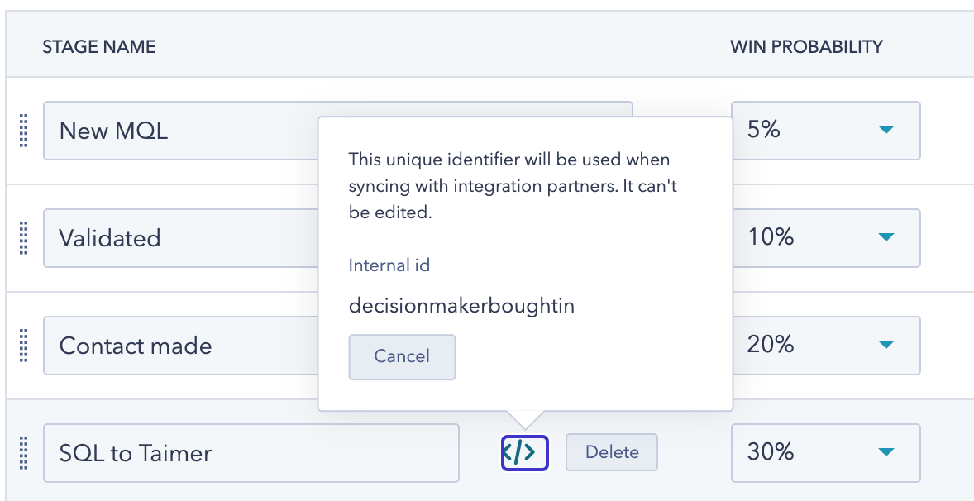The width and height of the screenshot is (974, 501).
Task: Click the internal ID code icon
Action: 524,452
